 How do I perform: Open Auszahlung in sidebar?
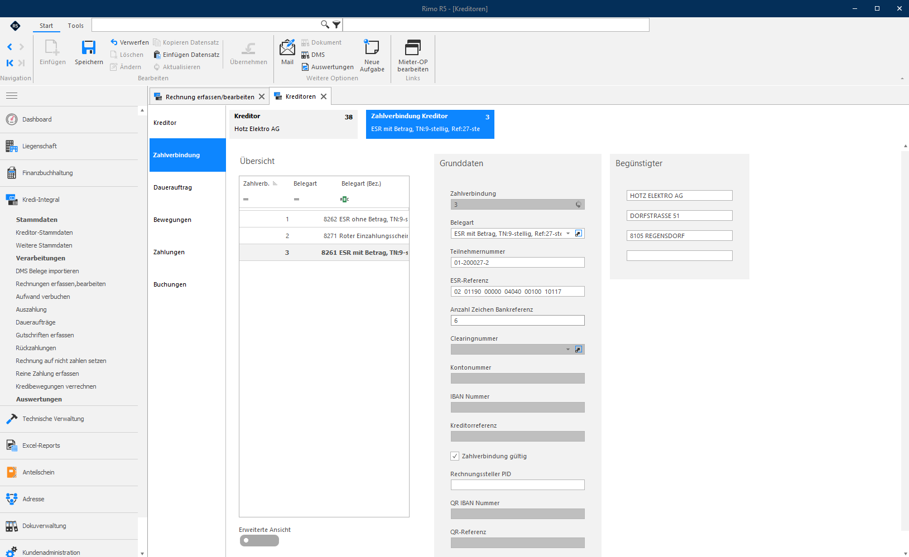point(31,309)
